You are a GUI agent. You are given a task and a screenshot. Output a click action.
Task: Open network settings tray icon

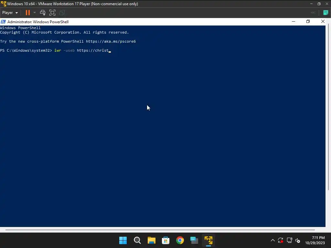[x=289, y=240]
